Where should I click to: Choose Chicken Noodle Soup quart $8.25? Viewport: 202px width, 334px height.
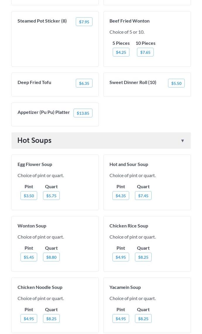51,318
